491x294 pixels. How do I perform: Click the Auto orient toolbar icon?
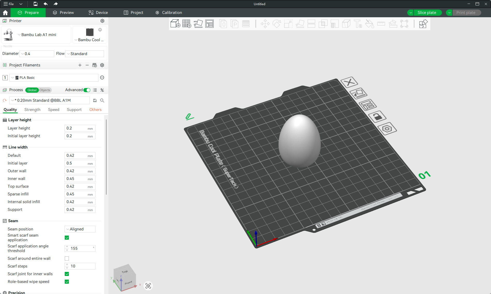(198, 24)
